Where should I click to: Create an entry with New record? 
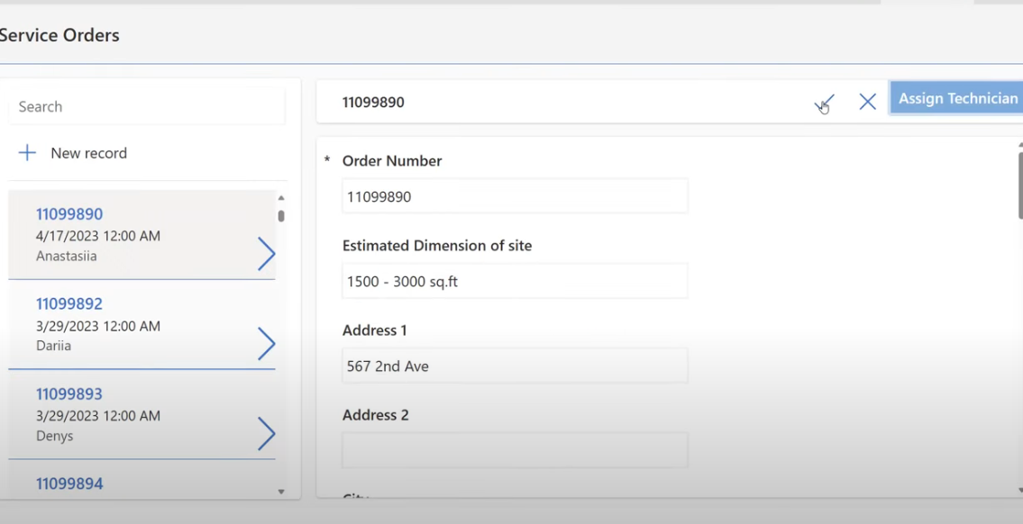(x=89, y=152)
